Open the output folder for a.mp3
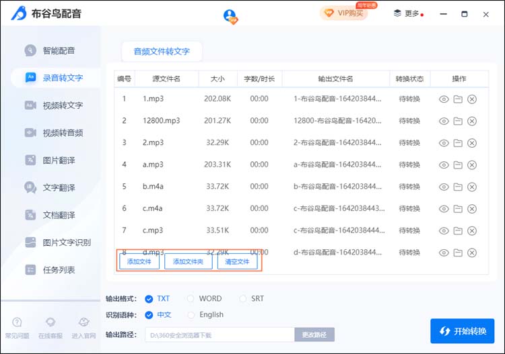 [458, 165]
